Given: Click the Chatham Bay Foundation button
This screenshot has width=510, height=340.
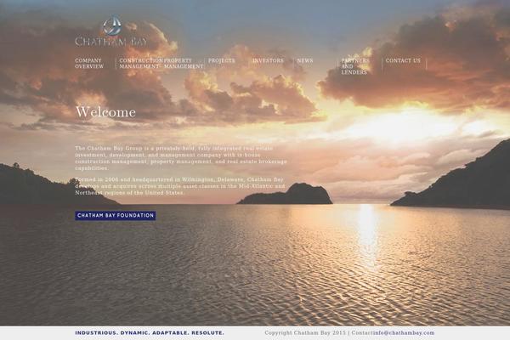Looking at the screenshot, I should click(x=116, y=215).
